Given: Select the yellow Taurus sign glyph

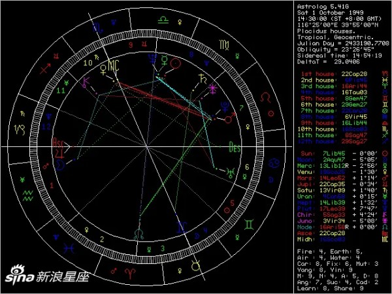Looking at the screenshot, I should 196,266.
